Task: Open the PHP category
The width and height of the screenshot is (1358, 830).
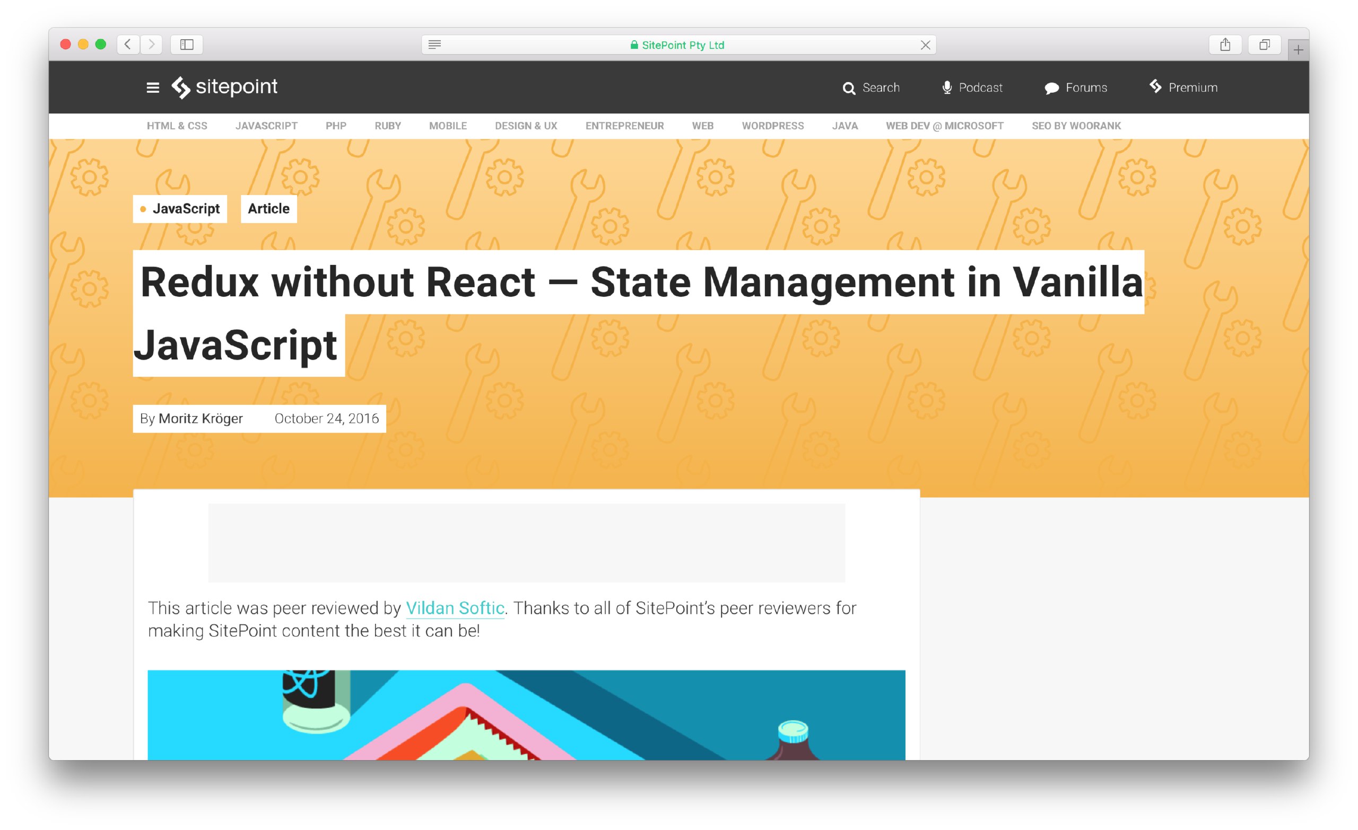Action: 336,126
